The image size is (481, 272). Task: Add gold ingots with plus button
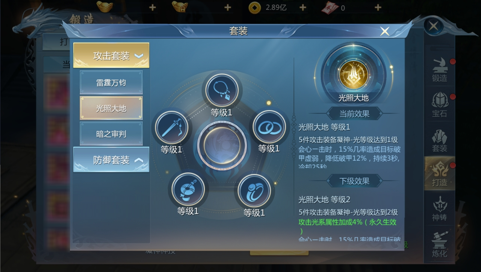click(153, 8)
